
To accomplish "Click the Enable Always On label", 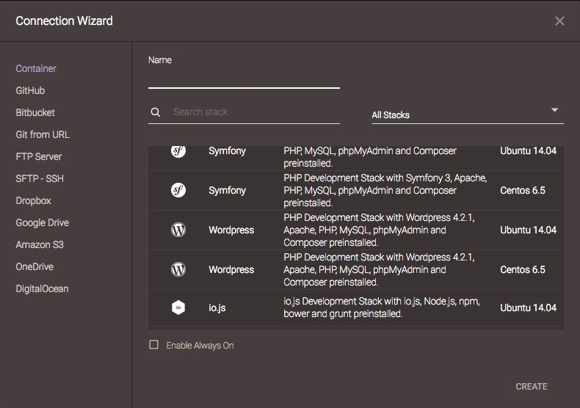I will (x=200, y=345).
